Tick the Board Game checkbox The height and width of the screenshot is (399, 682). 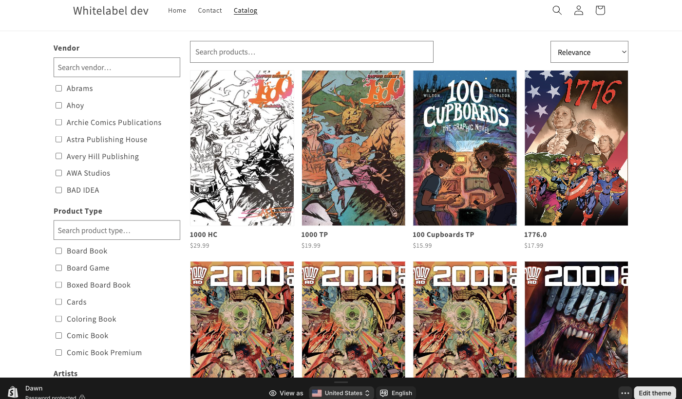(58, 268)
